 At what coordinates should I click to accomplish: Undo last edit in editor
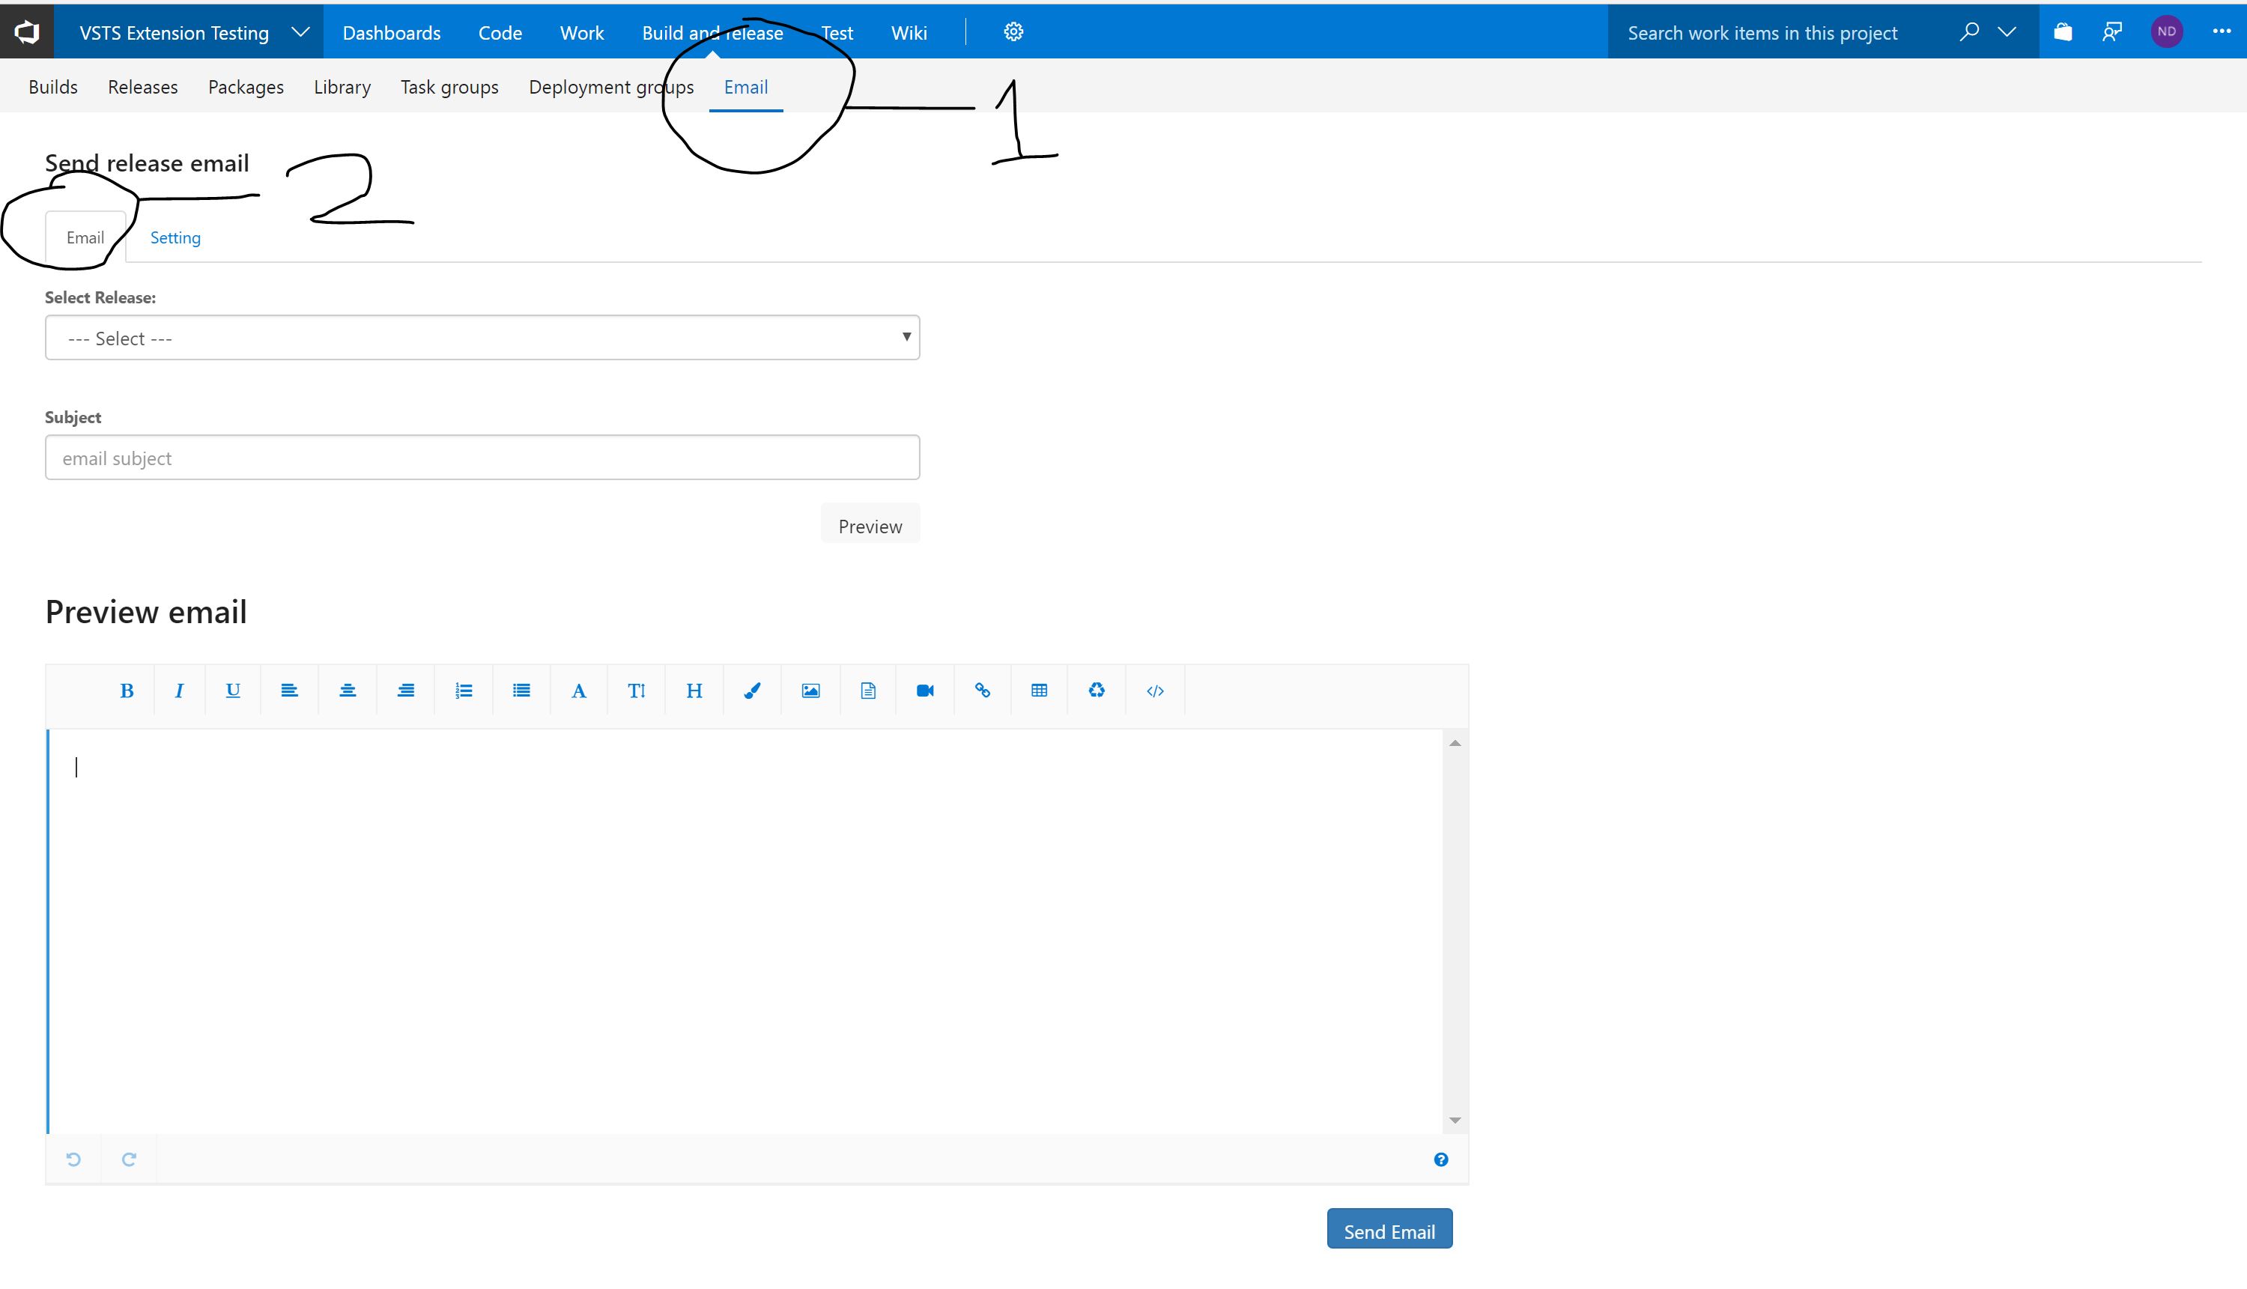tap(73, 1159)
